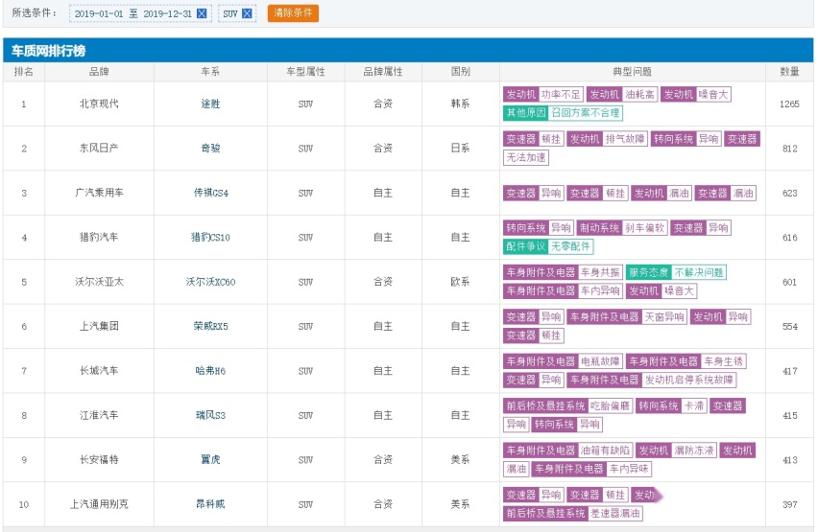The image size is (818, 532).
Task: Click the 排名 column header
Action: click(23, 72)
